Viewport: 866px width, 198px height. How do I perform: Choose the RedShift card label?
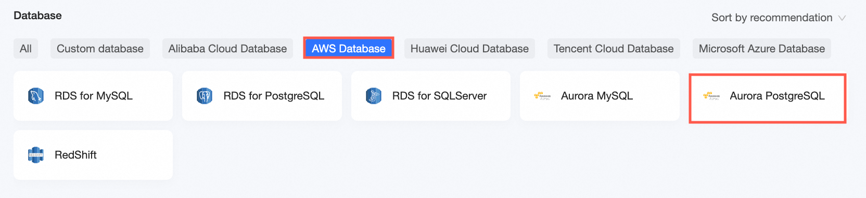point(75,155)
